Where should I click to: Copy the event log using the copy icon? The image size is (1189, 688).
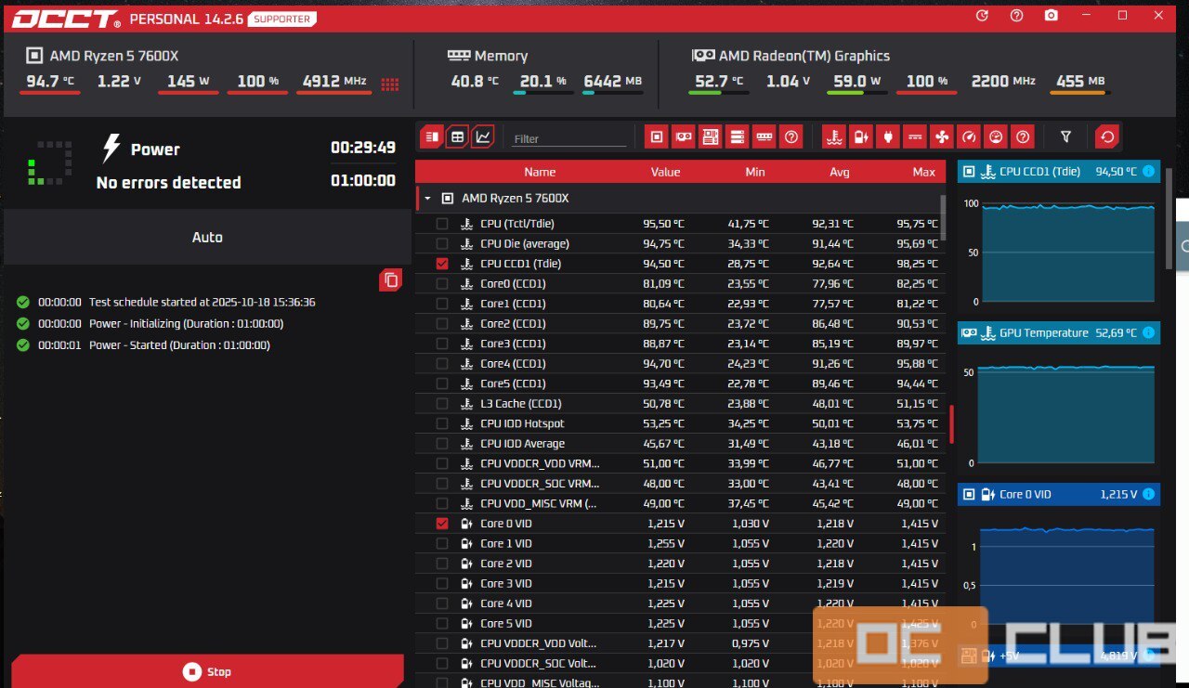pos(390,279)
